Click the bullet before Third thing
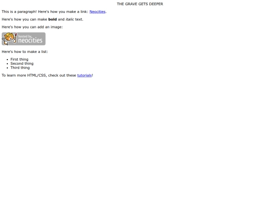The width and height of the screenshot is (280, 210). pyautogui.click(x=7, y=68)
